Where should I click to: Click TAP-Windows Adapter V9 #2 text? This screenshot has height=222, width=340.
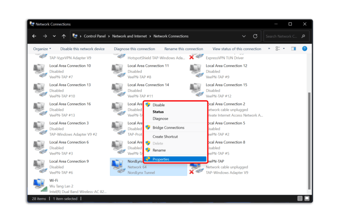(x=73, y=135)
